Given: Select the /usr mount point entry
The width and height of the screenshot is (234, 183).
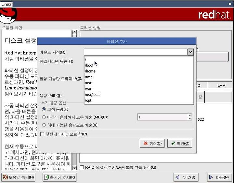Looking at the screenshot, I should click(138, 83).
